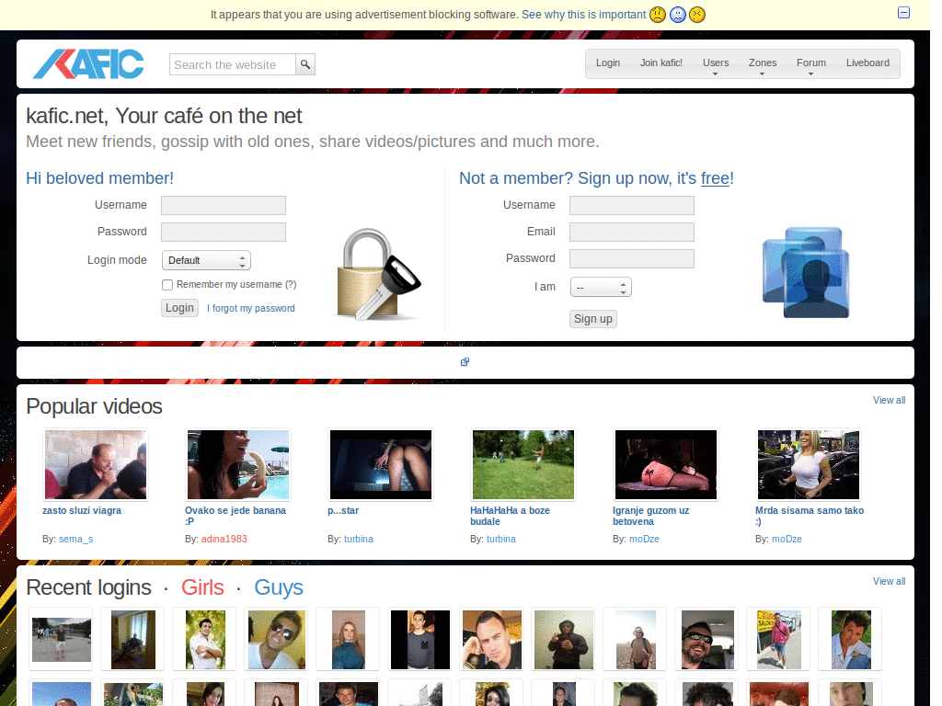Click the signup Password field
942x706 pixels.
pos(632,258)
